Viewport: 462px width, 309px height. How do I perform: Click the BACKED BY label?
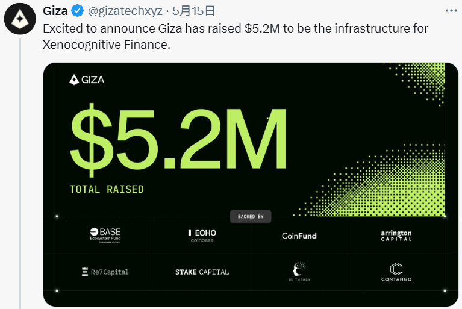pos(251,217)
